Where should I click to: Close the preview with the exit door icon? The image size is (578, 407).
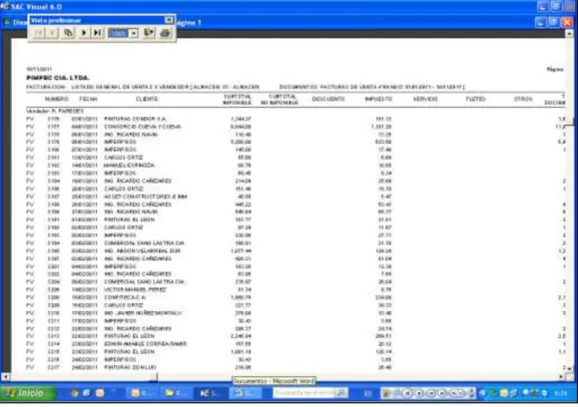tap(149, 33)
